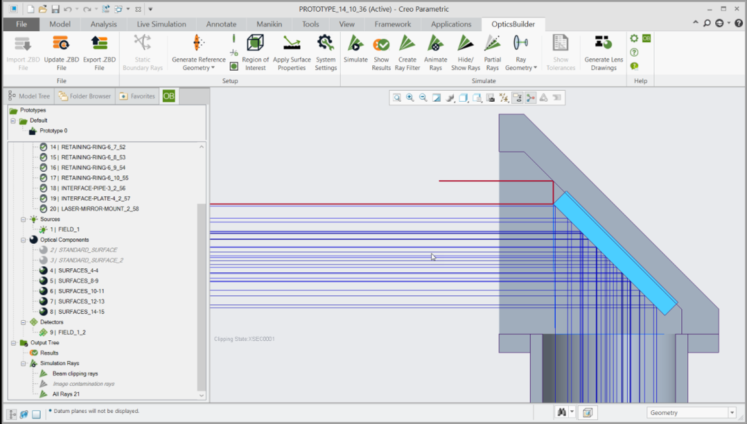Open the Folder Browser tab
The width and height of the screenshot is (747, 424).
click(85, 96)
